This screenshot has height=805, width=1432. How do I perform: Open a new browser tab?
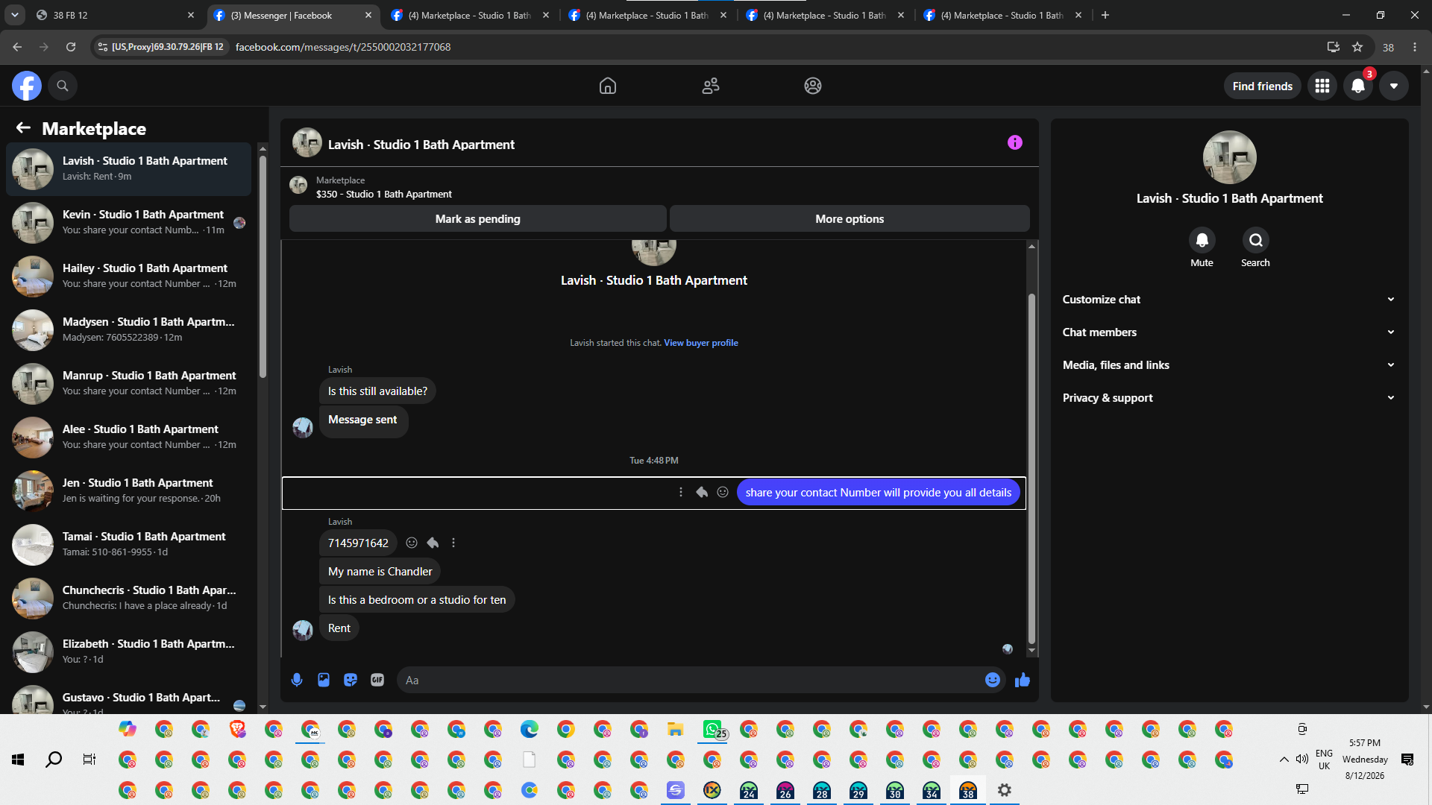(x=1105, y=15)
